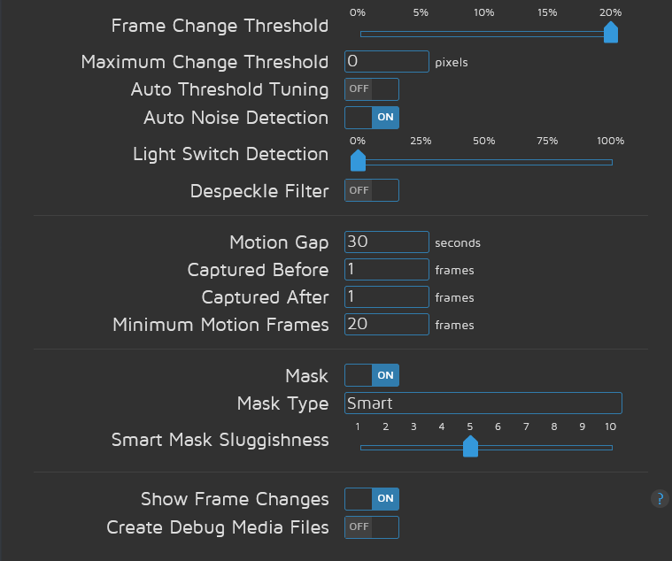
Task: Click the Light Switch Detection slider handle
Action: point(358,161)
